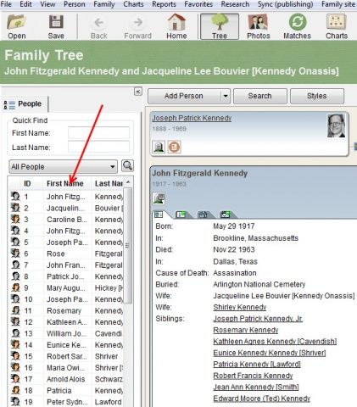
Task: Click the people list vertical scrollbar thumb
Action: click(x=128, y=245)
